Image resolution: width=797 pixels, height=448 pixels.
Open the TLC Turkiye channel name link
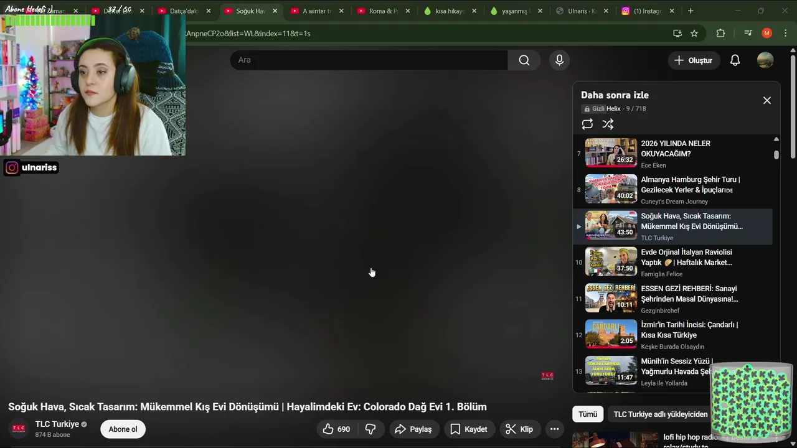pos(57,424)
